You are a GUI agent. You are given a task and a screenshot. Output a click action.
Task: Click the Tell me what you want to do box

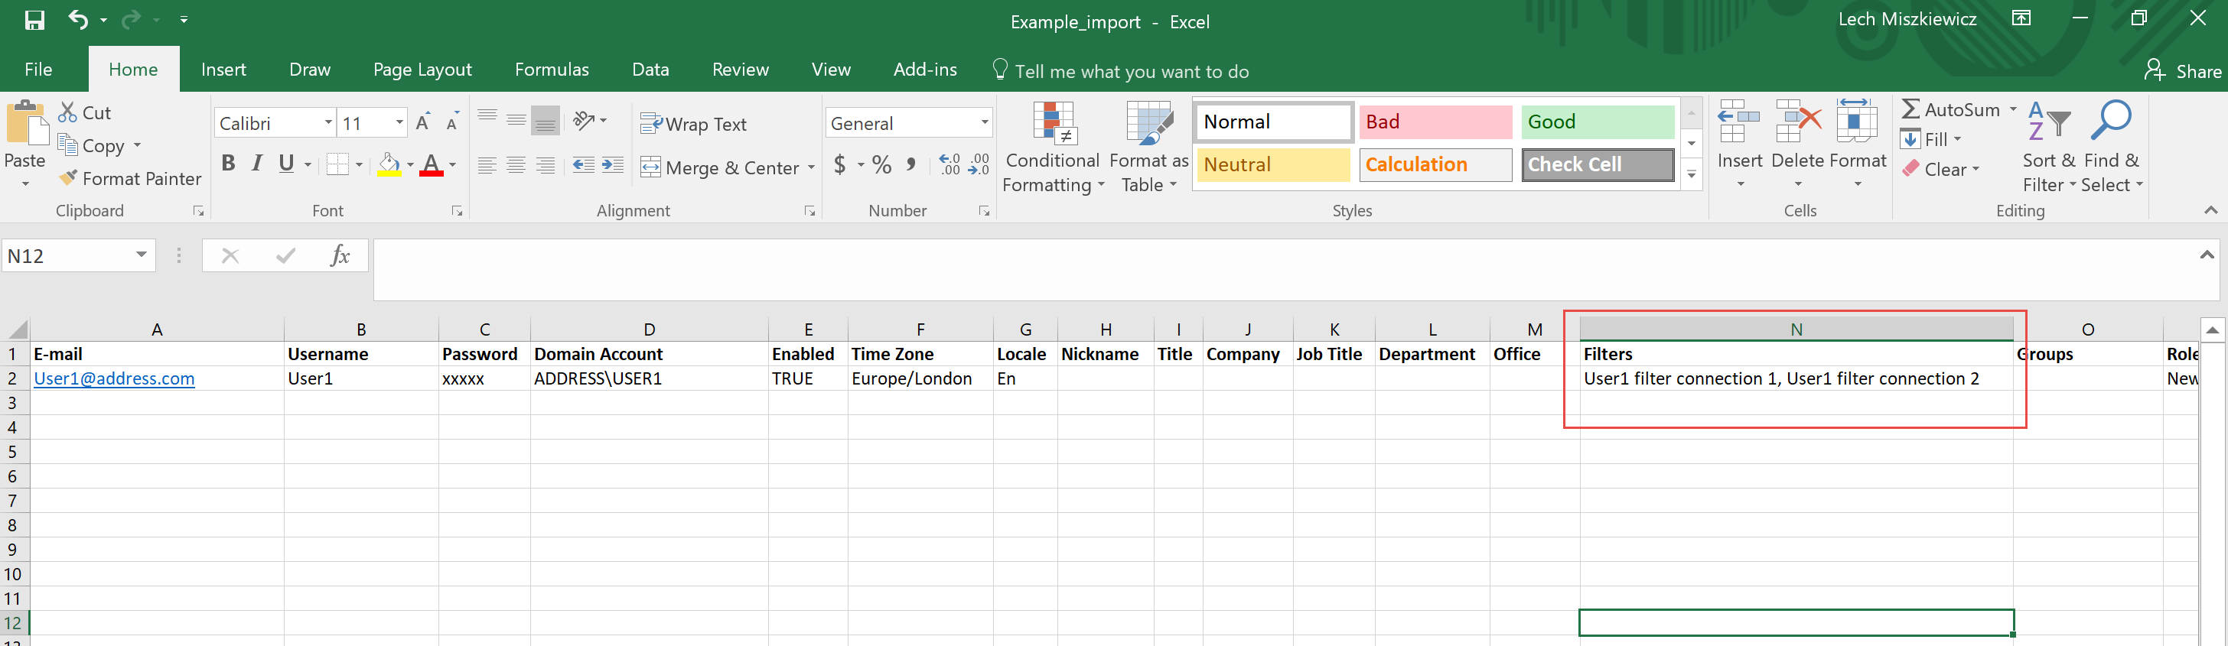pos(1121,71)
